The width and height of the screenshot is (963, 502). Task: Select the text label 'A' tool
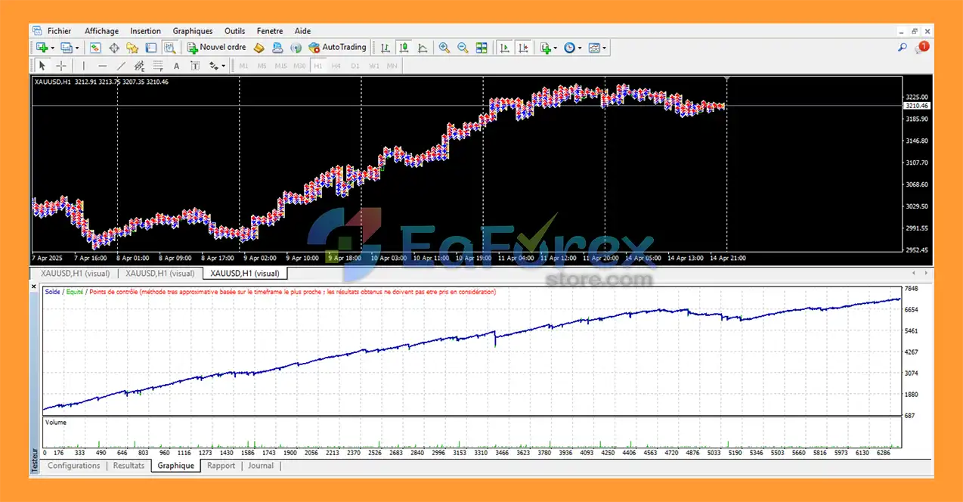(x=177, y=66)
